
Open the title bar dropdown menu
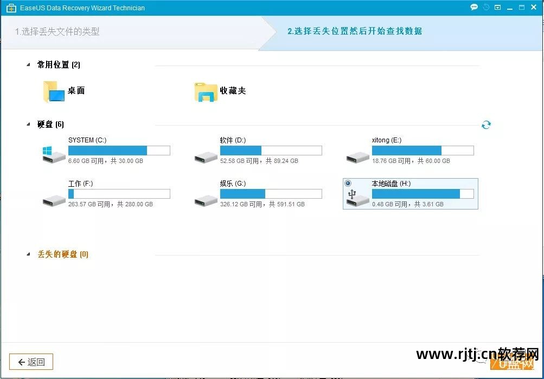pos(498,8)
